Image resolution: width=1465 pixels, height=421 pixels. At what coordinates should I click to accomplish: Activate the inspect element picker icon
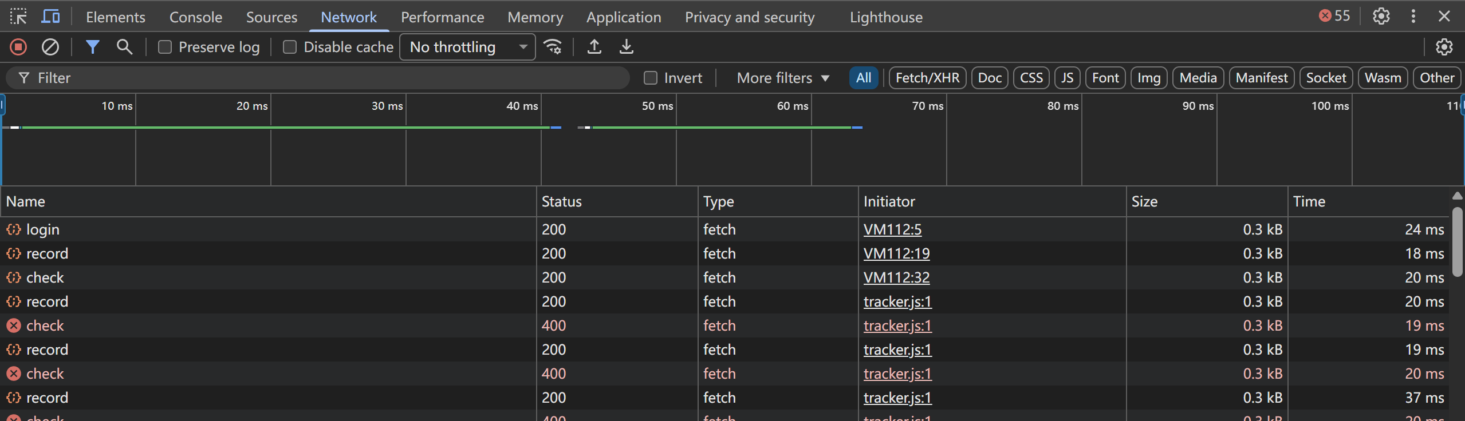pos(18,17)
